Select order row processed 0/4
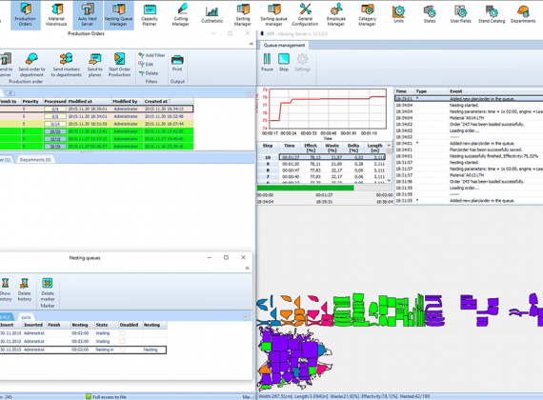 pos(96,109)
